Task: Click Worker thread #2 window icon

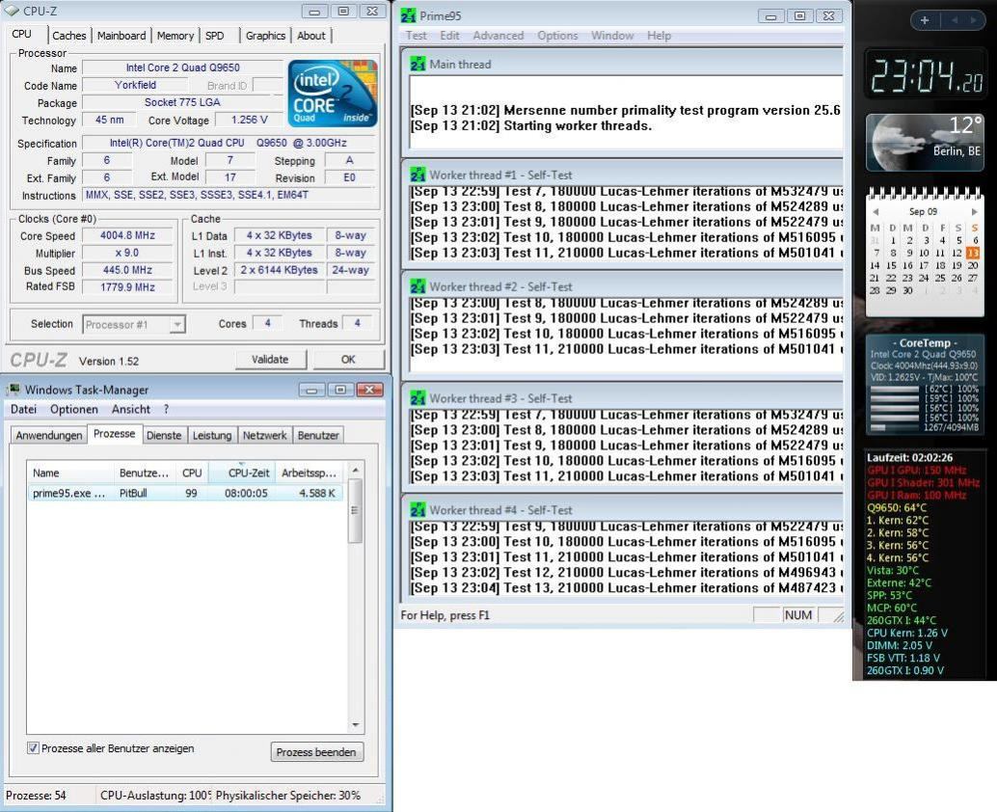Action: tap(418, 286)
